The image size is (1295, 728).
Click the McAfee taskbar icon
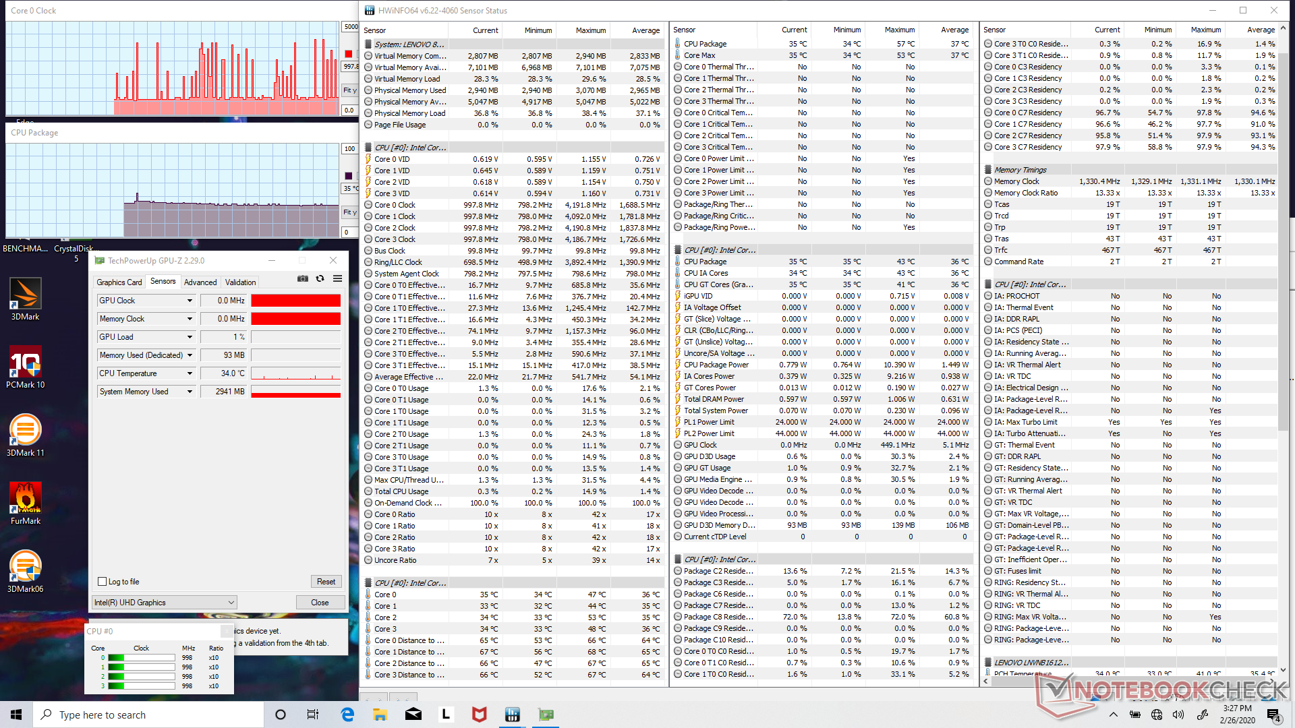click(479, 715)
